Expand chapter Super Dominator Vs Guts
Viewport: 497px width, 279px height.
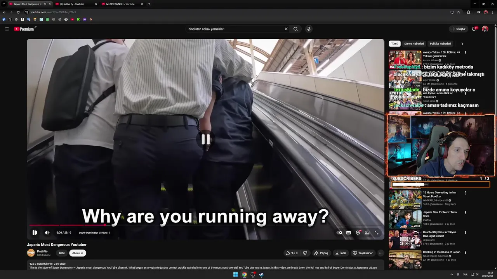pos(95,232)
